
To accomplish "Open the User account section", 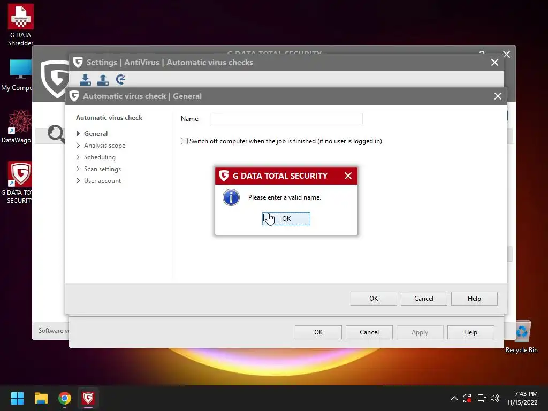I will point(102,181).
